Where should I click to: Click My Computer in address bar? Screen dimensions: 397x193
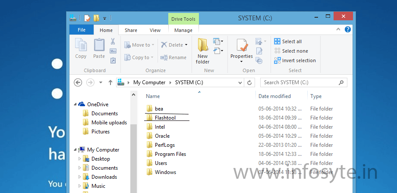click(x=149, y=82)
